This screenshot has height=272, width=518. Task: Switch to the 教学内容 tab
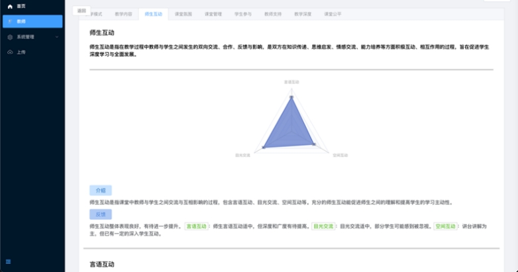123,14
